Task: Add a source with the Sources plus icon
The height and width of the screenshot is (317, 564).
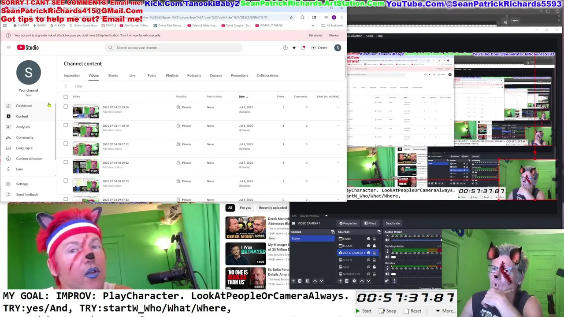Action: pyautogui.click(x=340, y=281)
